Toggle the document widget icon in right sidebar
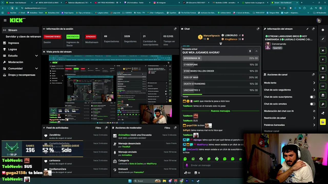 [x=323, y=68]
